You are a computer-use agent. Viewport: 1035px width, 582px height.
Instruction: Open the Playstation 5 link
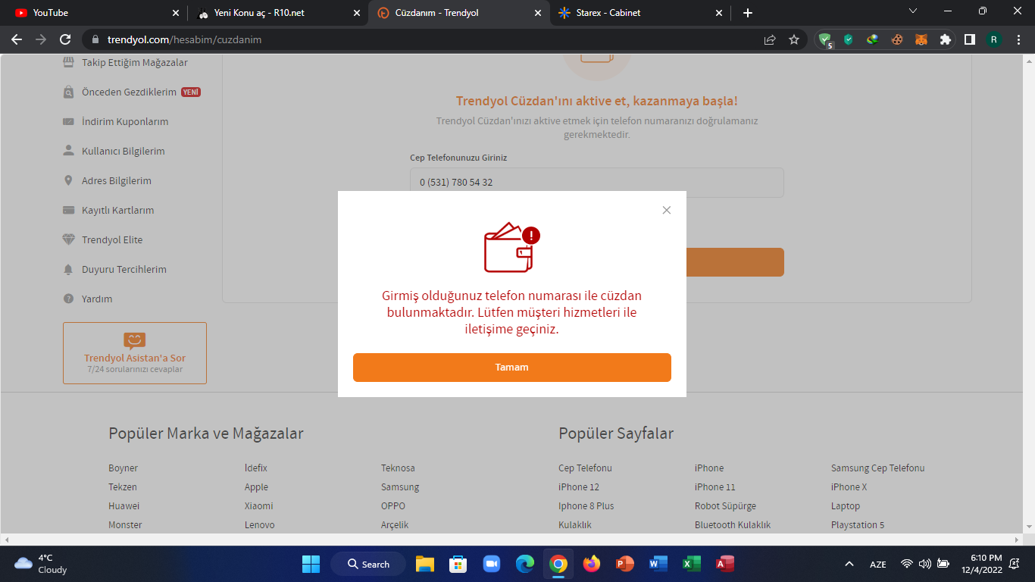858,525
